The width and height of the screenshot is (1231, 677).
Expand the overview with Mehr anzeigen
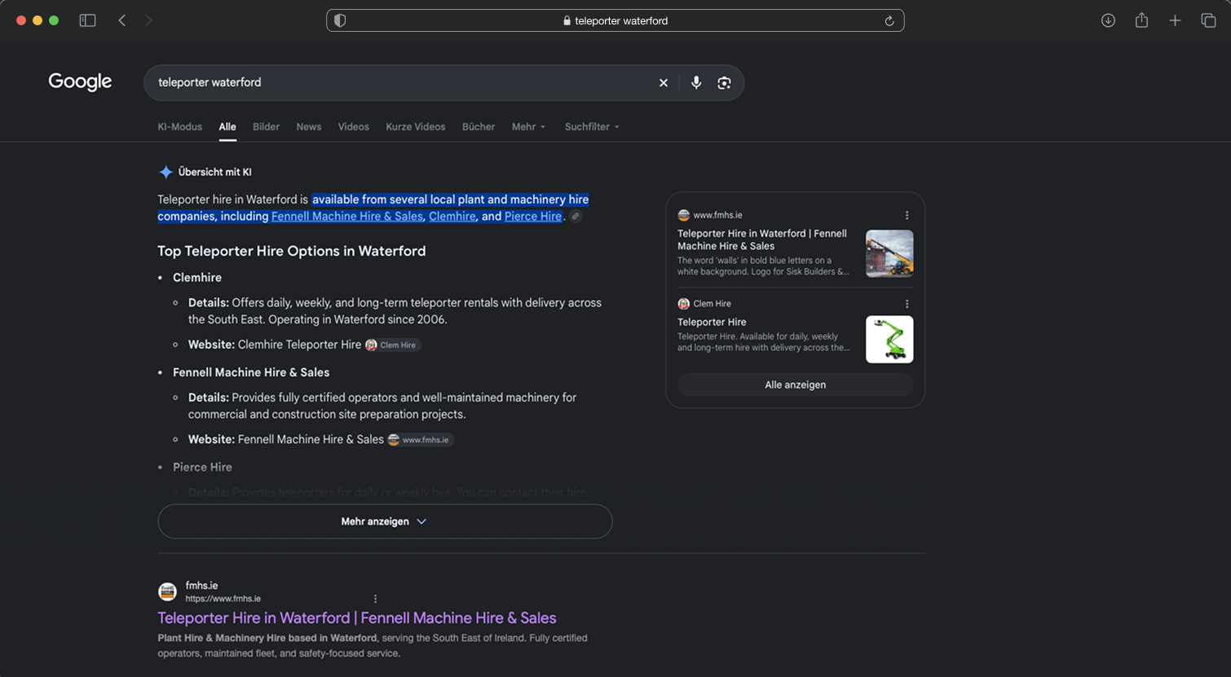click(385, 521)
